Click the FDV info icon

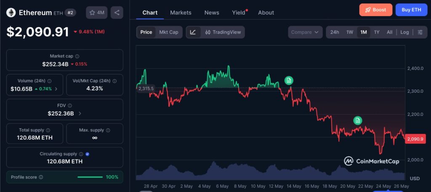click(x=70, y=105)
